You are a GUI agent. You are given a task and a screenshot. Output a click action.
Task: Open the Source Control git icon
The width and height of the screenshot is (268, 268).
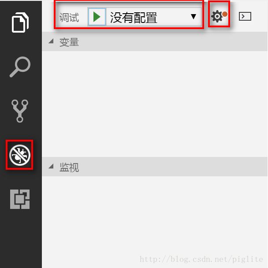click(x=20, y=111)
